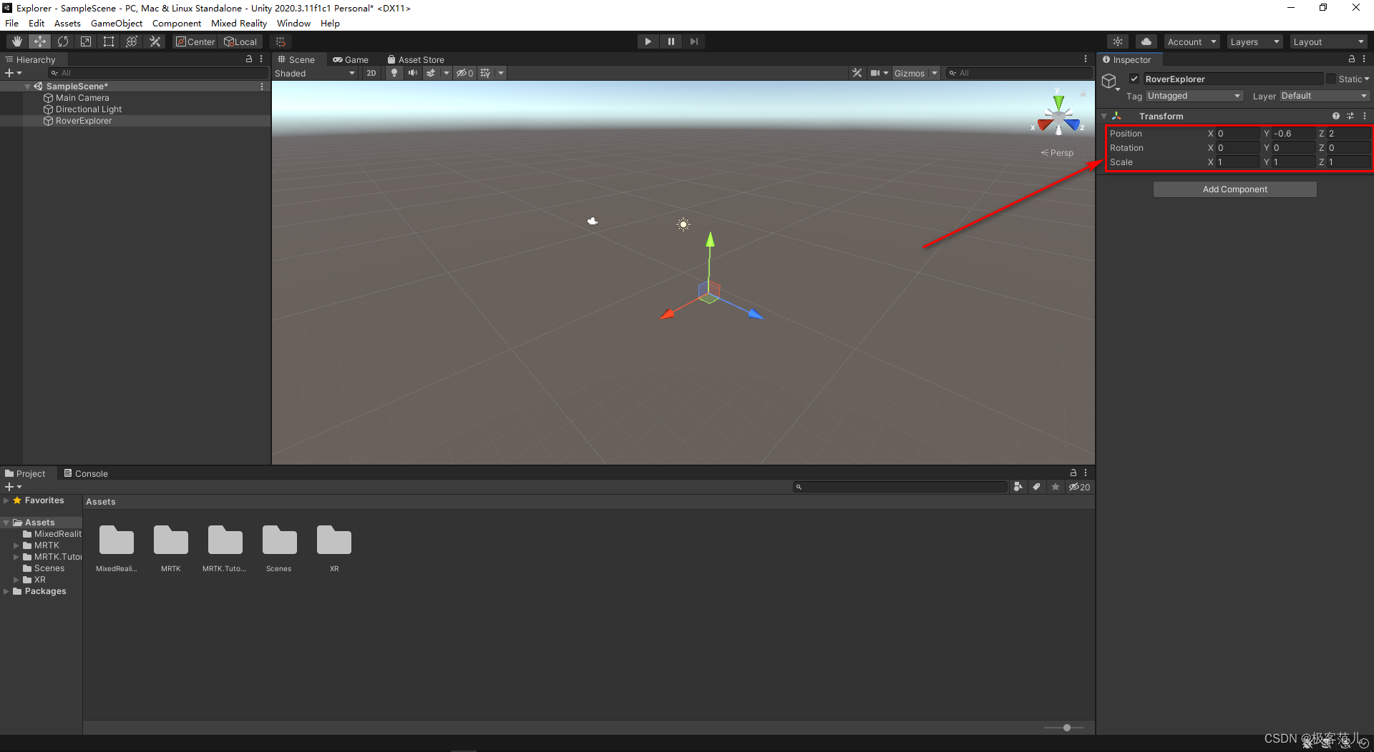The width and height of the screenshot is (1374, 752).
Task: Enable the Static checkbox
Action: click(1330, 79)
